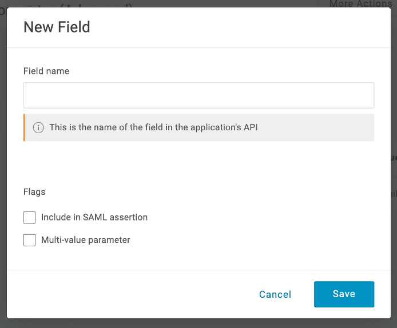The image size is (397, 328).
Task: Click the info icon in the hint banner
Action: tap(38, 127)
